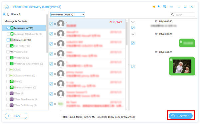This screenshot has width=200, height=124.
Task: Click the conversation list scroll-up arrow
Action: coord(127,20)
